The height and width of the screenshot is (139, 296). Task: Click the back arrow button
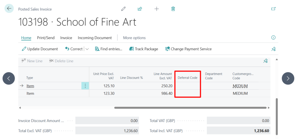(9, 9)
